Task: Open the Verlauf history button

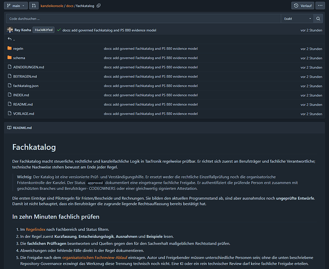Action: click(303, 6)
